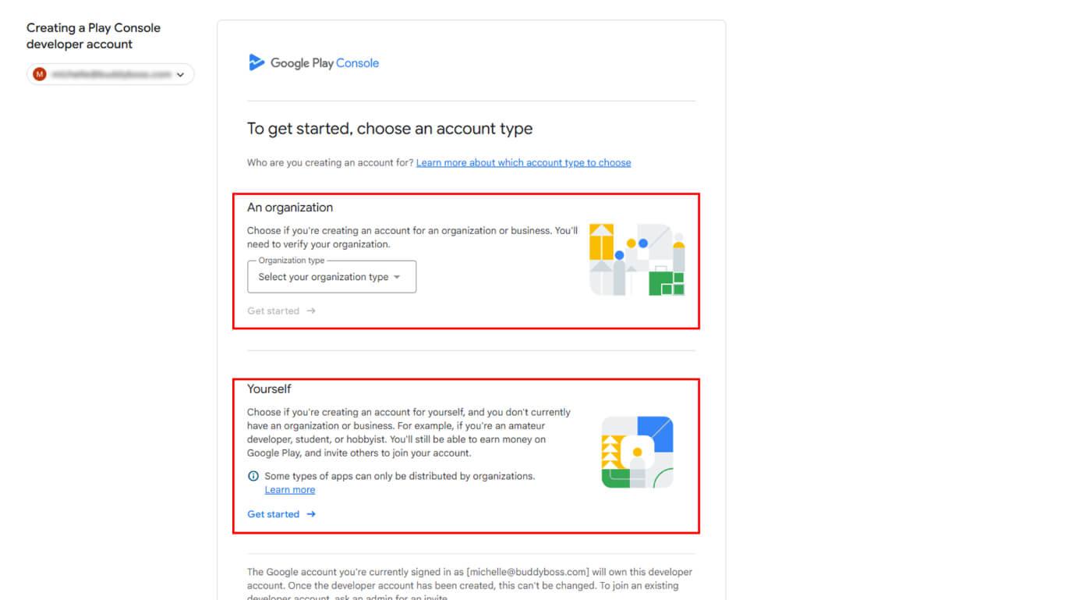Select the "Yourself" heading
This screenshot has width=1065, height=600.
click(x=269, y=389)
